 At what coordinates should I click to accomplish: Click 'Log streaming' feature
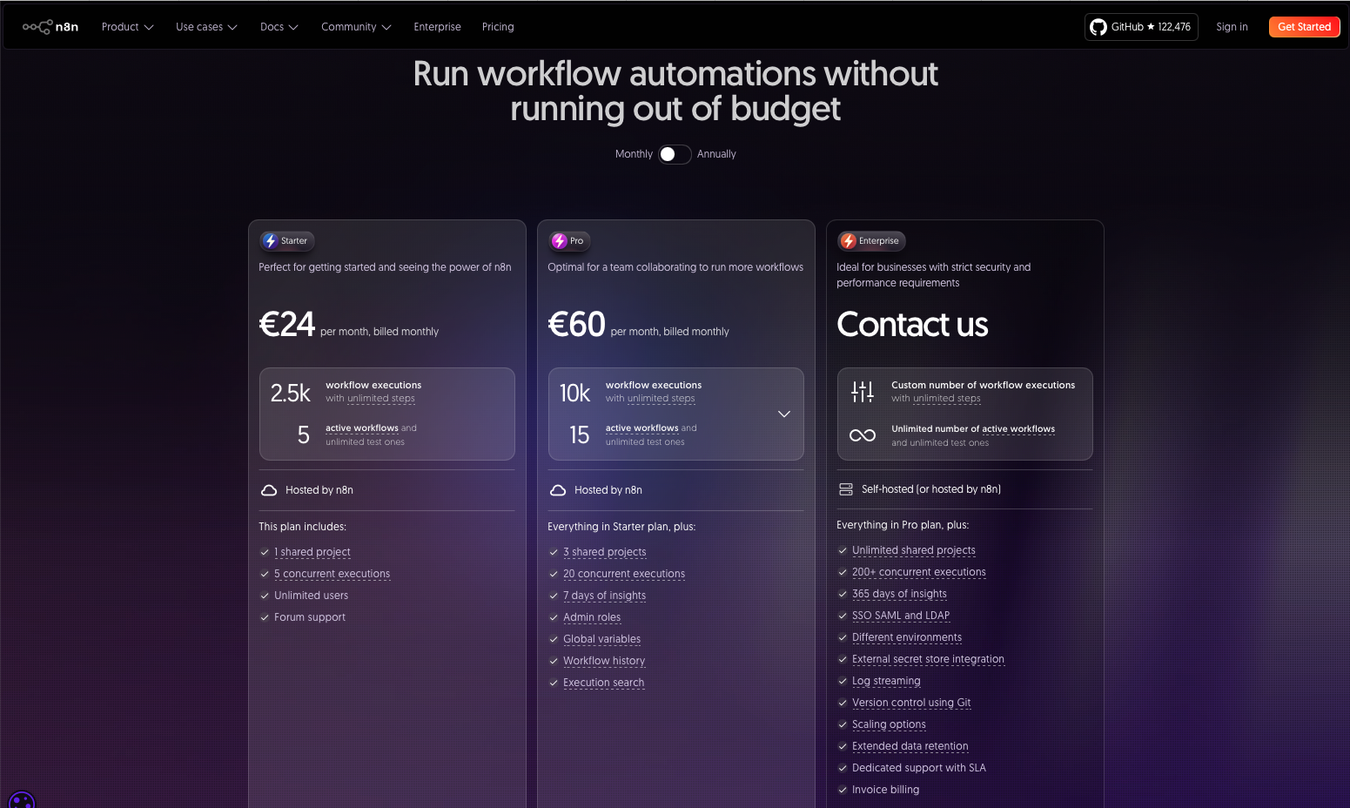tap(886, 681)
